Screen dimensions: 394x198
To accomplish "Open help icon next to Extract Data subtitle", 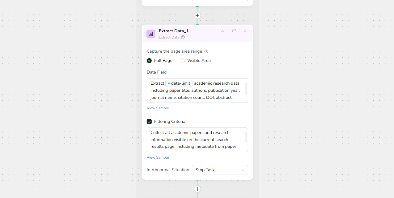I will tap(183, 37).
